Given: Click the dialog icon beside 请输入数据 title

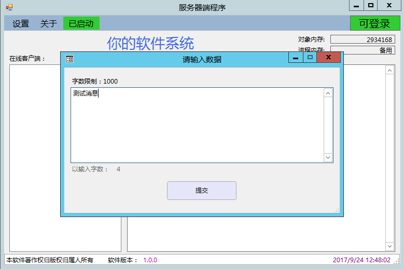Looking at the screenshot, I should [69, 59].
